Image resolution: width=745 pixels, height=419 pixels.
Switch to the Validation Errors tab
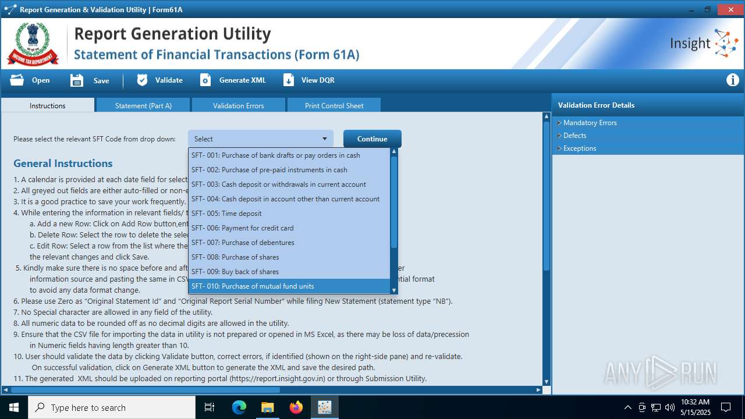(x=239, y=105)
